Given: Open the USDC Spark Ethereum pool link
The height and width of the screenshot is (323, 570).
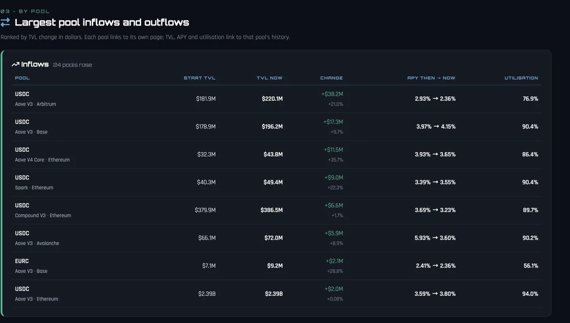Looking at the screenshot, I should (34, 182).
